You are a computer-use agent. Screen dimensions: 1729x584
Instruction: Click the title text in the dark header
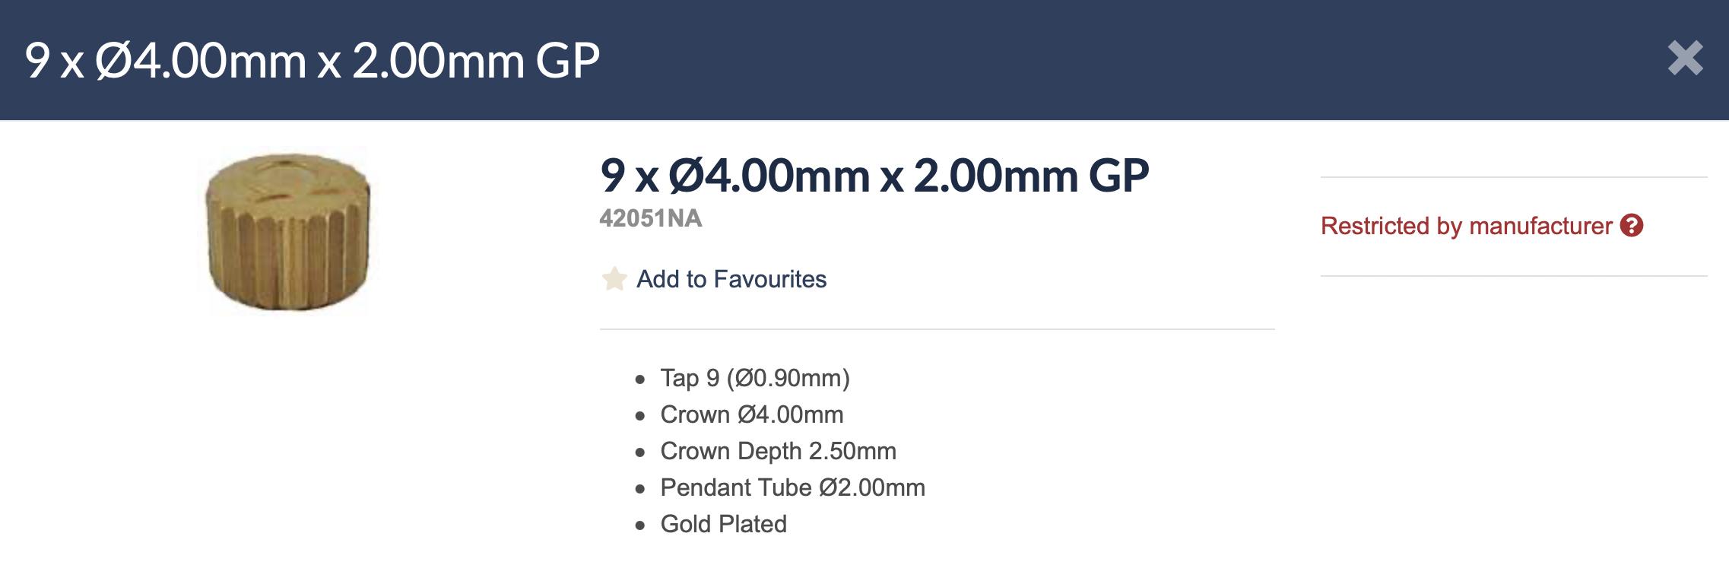point(312,60)
